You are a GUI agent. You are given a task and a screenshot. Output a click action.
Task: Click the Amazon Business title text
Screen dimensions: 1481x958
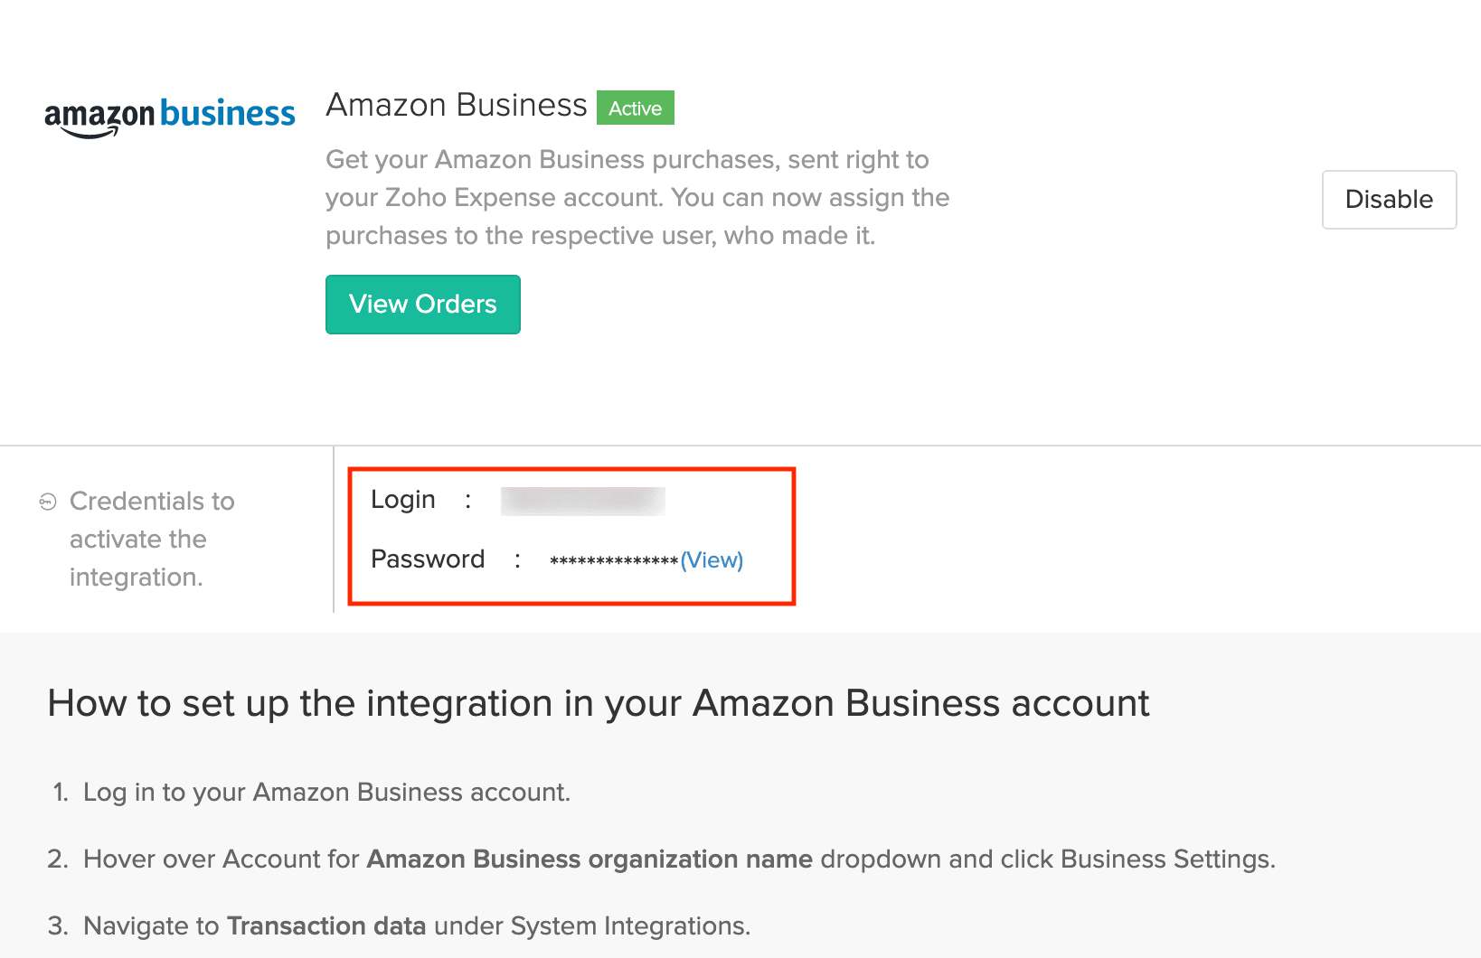pos(456,106)
